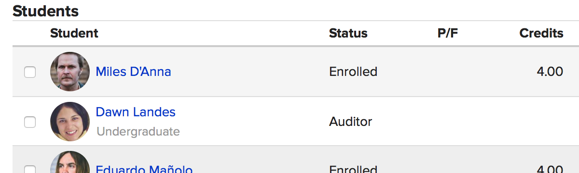
Task: Click Dawn Landes's avatar picture
Action: tap(70, 122)
